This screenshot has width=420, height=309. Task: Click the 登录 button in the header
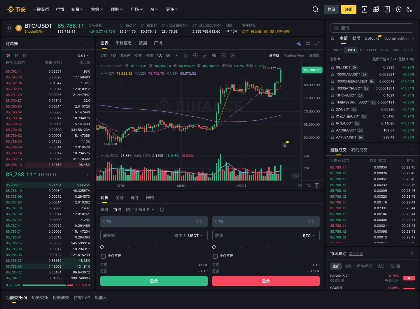point(331,9)
